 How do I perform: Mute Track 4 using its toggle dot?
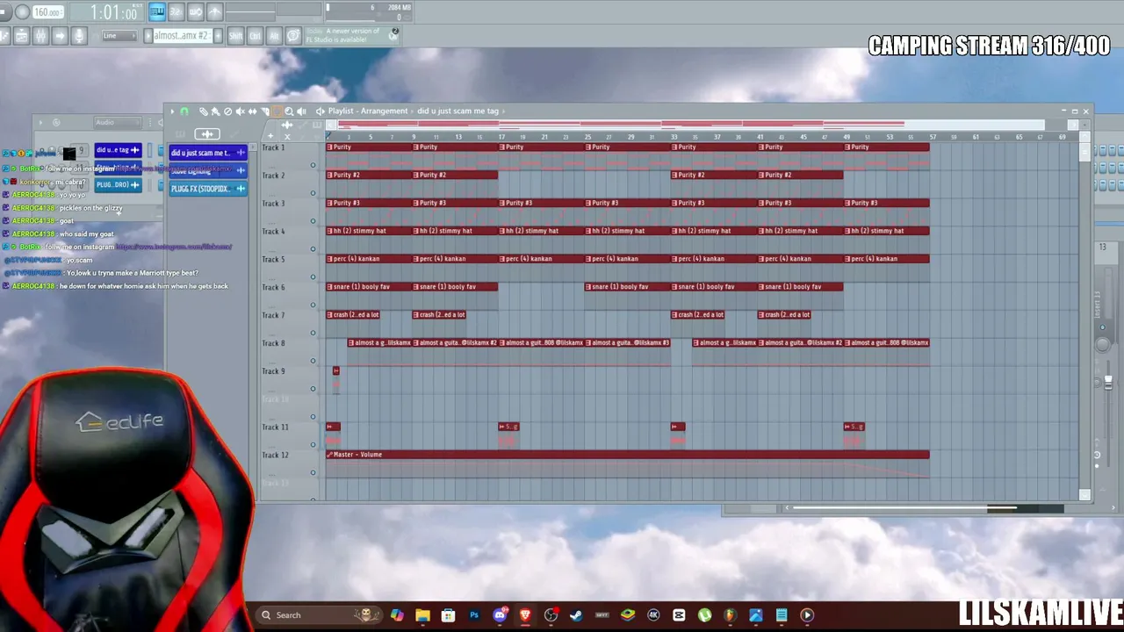click(x=313, y=249)
